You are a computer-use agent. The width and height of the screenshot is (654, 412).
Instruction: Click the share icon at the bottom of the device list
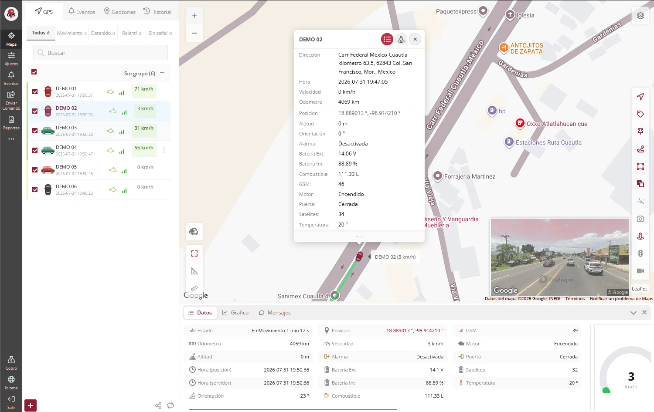click(x=158, y=405)
